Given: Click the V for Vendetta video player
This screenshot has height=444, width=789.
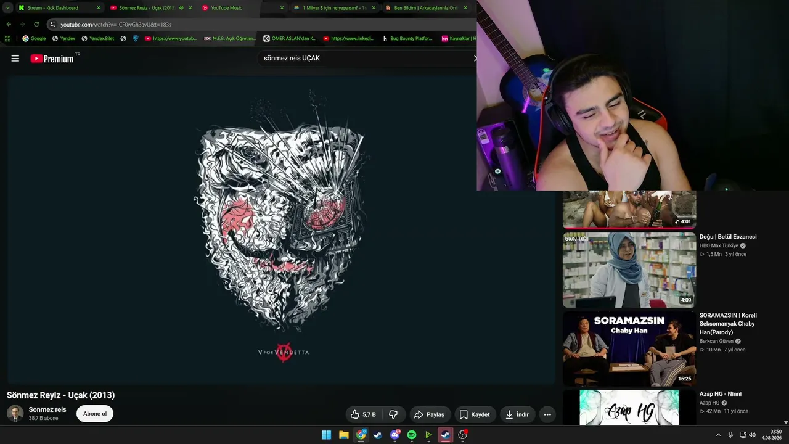Looking at the screenshot, I should [x=282, y=229].
